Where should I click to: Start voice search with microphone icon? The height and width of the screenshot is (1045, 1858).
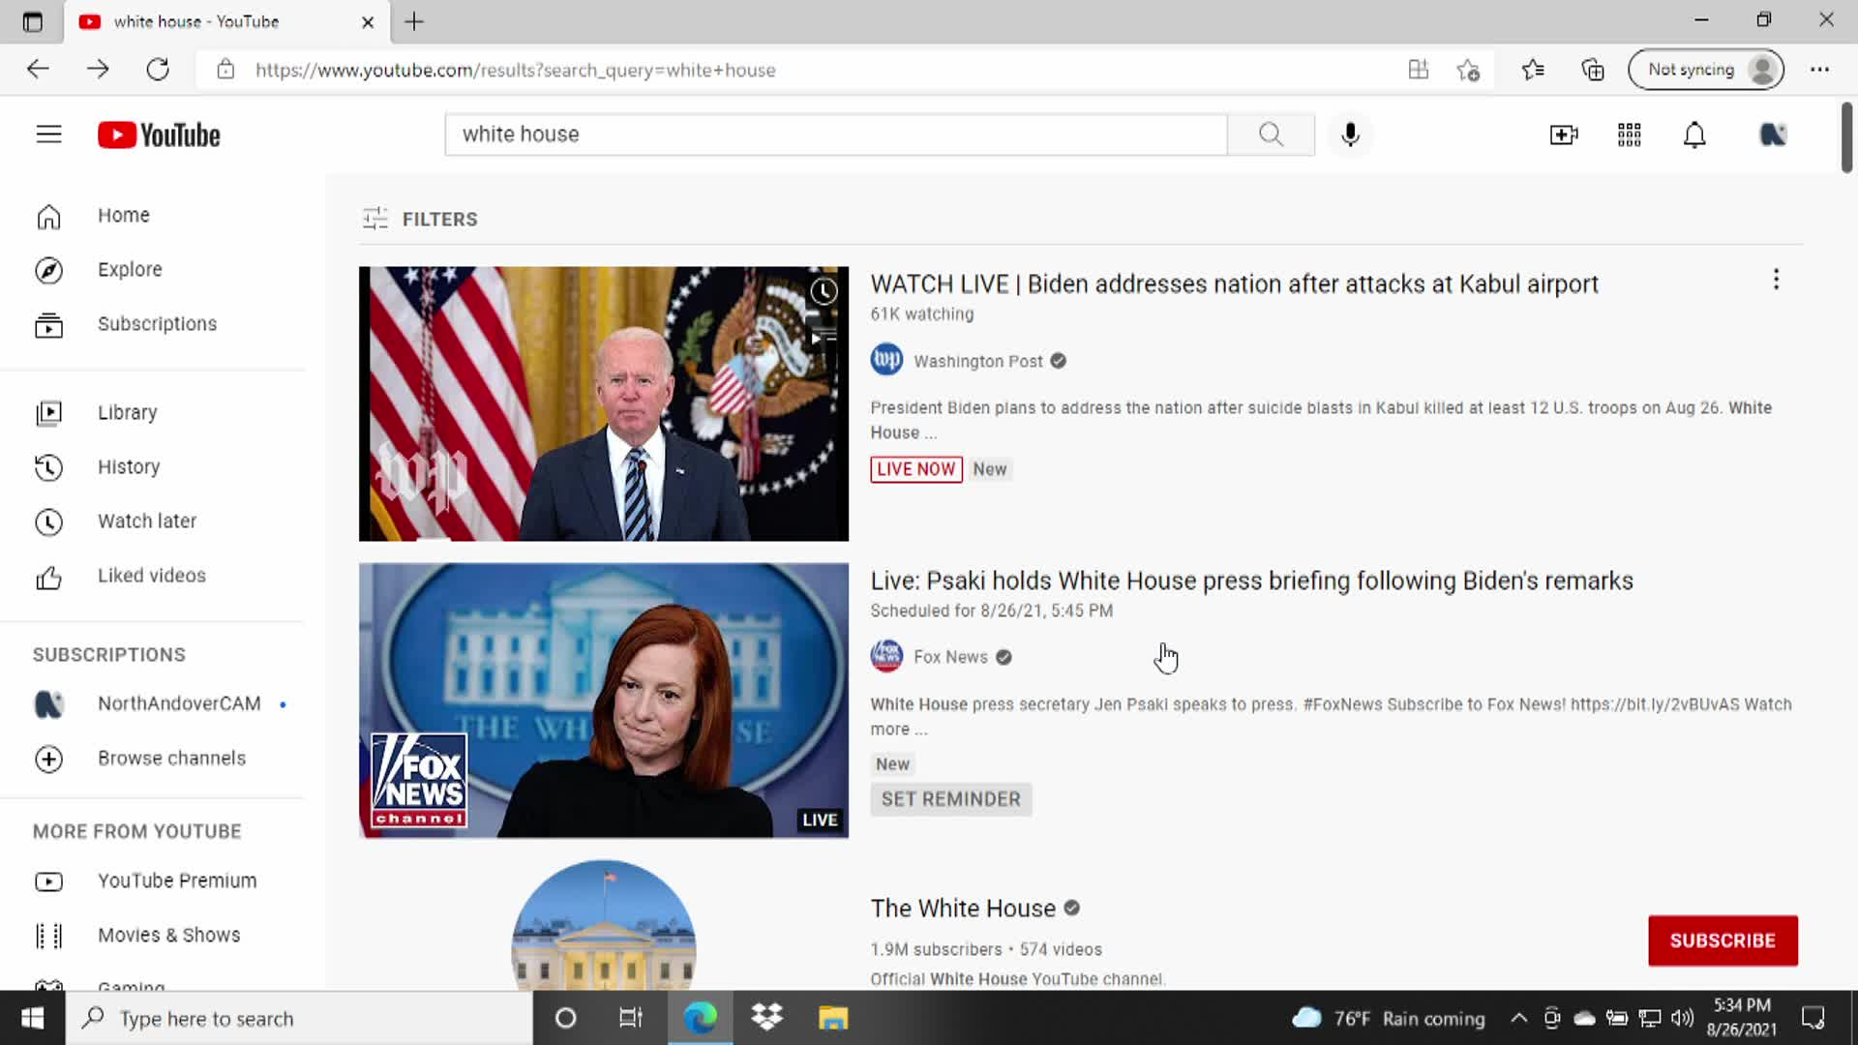(x=1350, y=134)
